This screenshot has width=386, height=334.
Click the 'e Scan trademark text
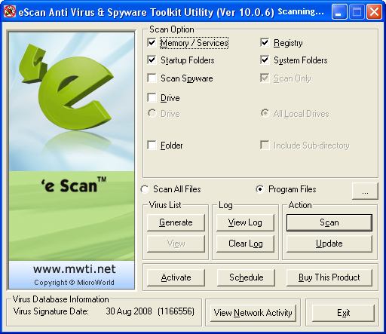point(74,185)
